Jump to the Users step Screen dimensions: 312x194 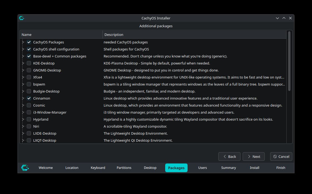(x=202, y=168)
